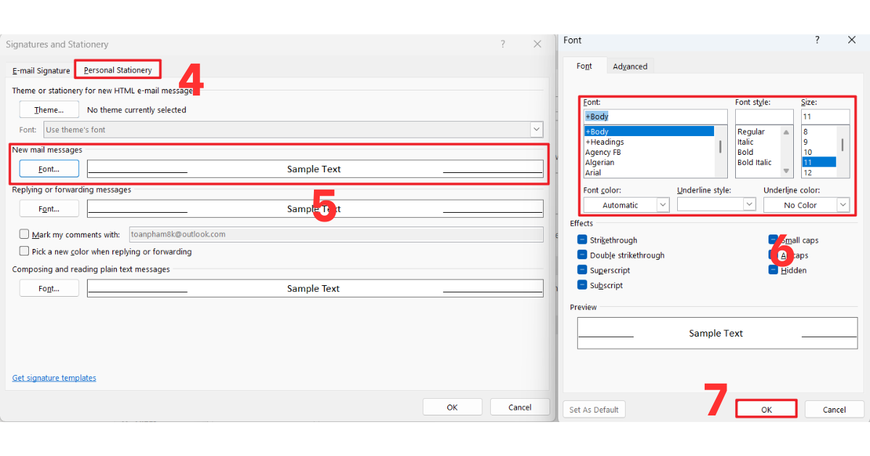Click Font button under New mail messages

(49, 169)
